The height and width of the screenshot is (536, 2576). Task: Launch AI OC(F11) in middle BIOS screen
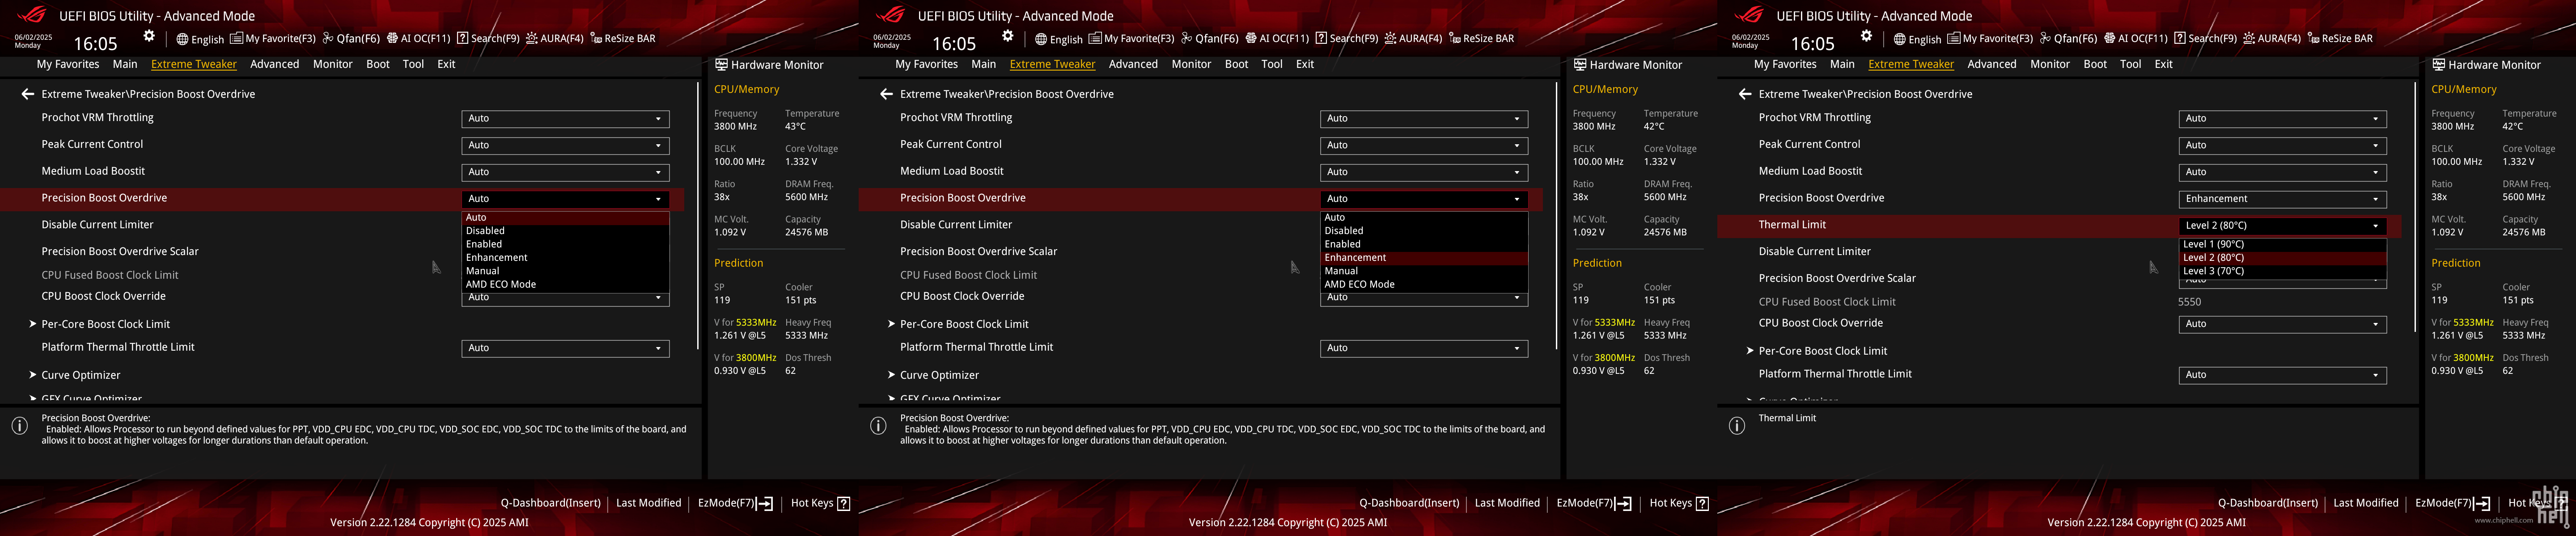(1277, 39)
